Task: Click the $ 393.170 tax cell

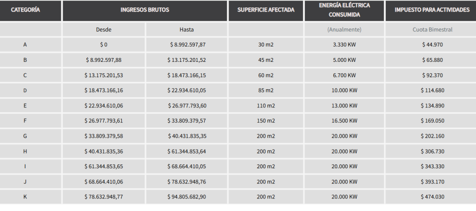Action: [x=432, y=182]
